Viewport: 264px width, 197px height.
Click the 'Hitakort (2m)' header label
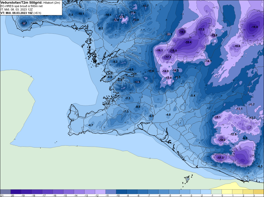pyautogui.click(x=52, y=3)
